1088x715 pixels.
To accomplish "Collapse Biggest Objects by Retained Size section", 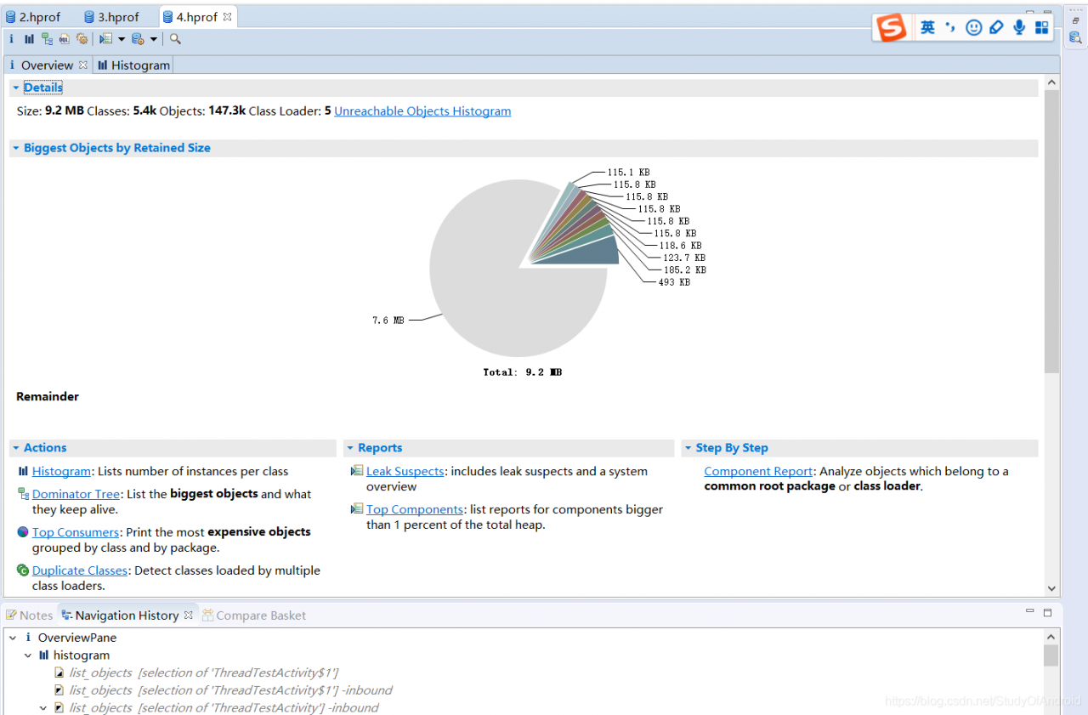I will [x=15, y=148].
